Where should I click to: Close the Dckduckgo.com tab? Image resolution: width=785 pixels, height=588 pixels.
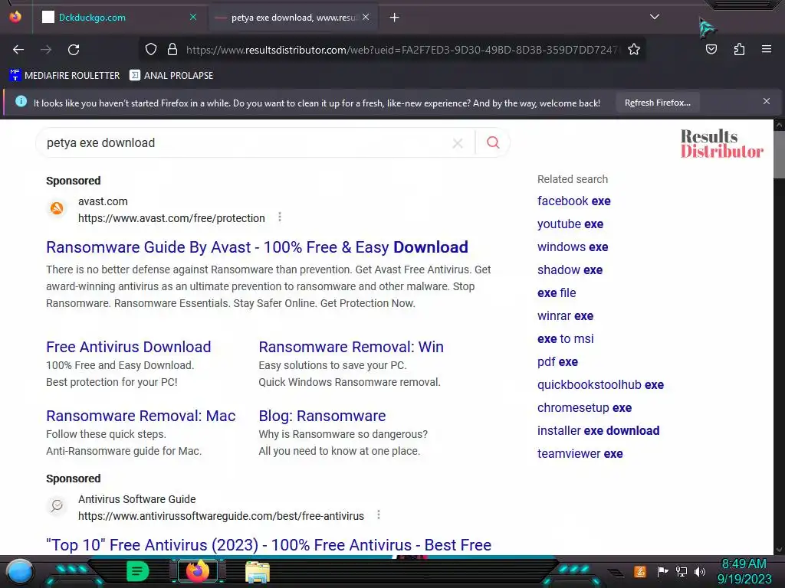click(193, 17)
